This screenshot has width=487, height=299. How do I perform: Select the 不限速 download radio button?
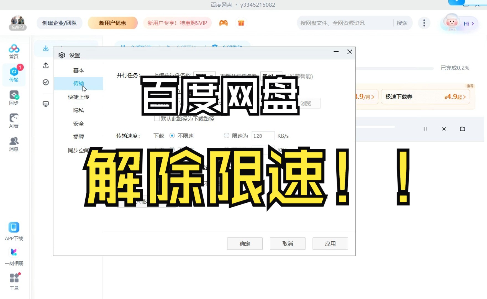[x=172, y=136]
